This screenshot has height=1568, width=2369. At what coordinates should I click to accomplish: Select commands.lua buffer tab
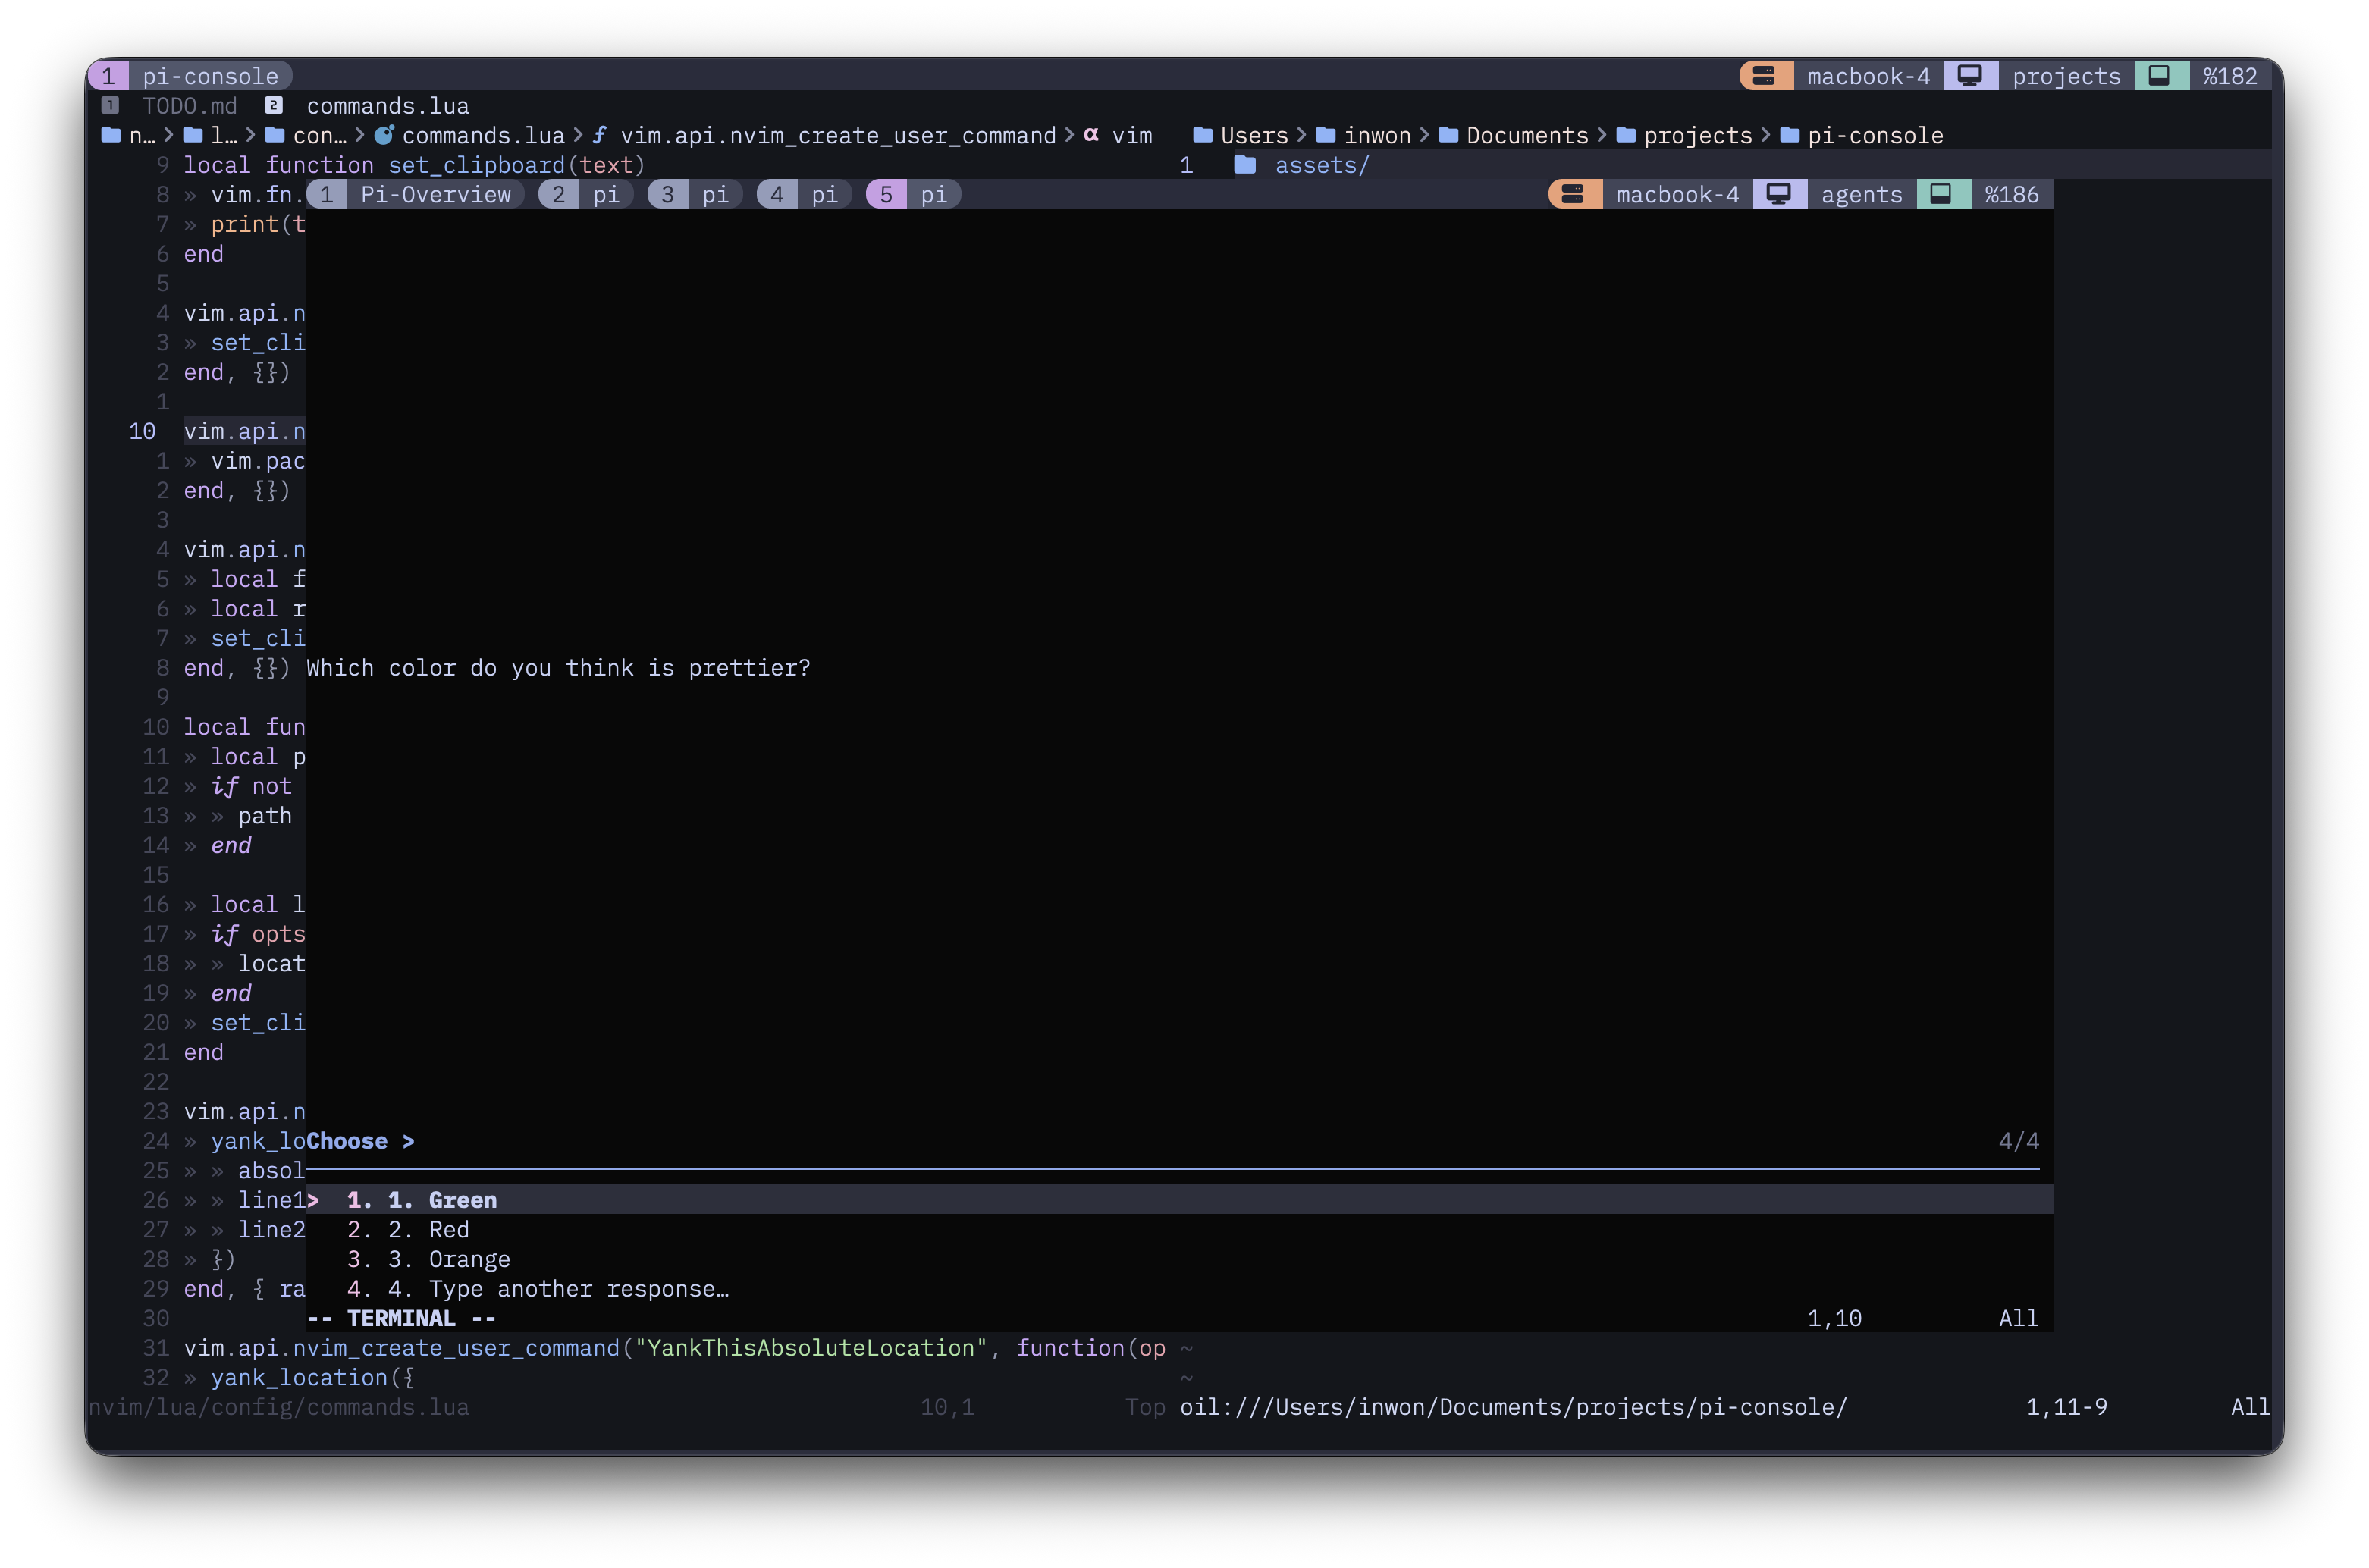(x=388, y=106)
